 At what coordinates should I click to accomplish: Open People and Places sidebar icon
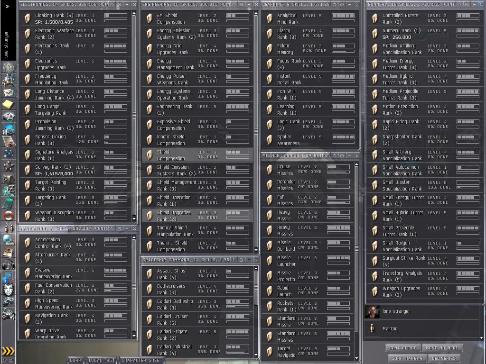[9, 80]
